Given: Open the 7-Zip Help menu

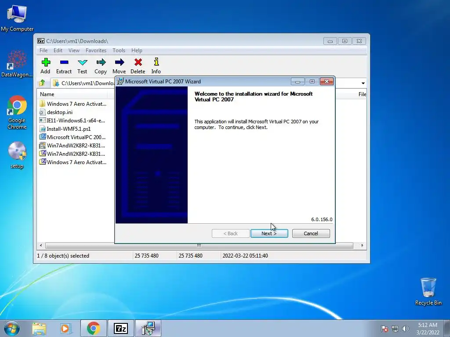Looking at the screenshot, I should click(137, 50).
